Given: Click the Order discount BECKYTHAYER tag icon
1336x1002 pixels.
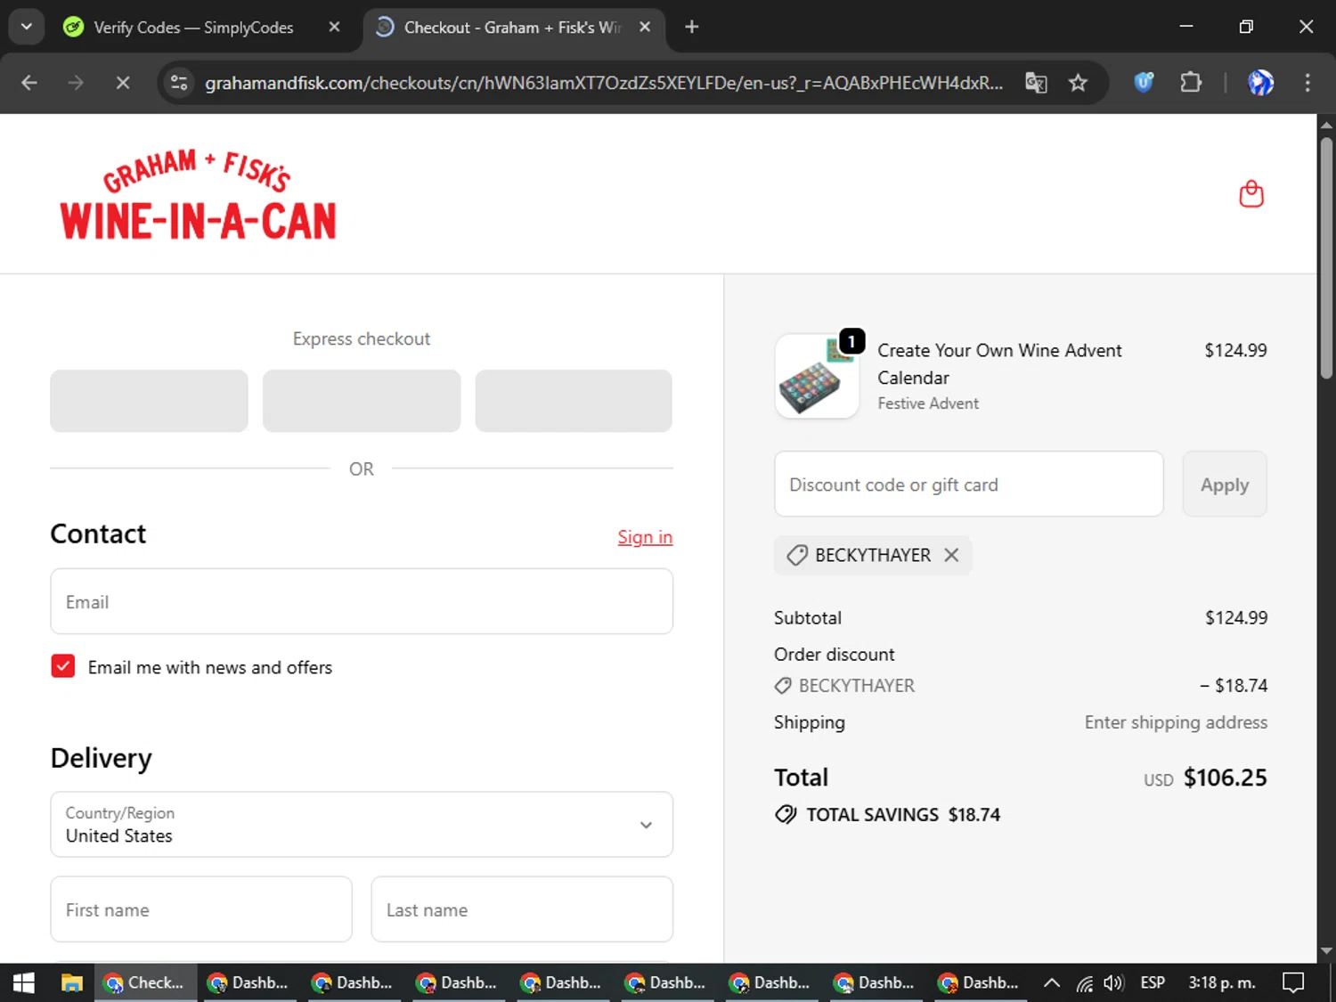Looking at the screenshot, I should coord(783,686).
